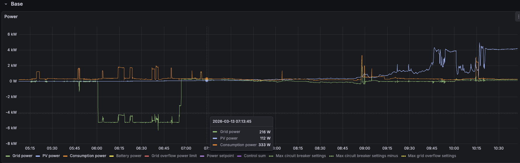
Task: Click the Base row title
Action: 17,4
